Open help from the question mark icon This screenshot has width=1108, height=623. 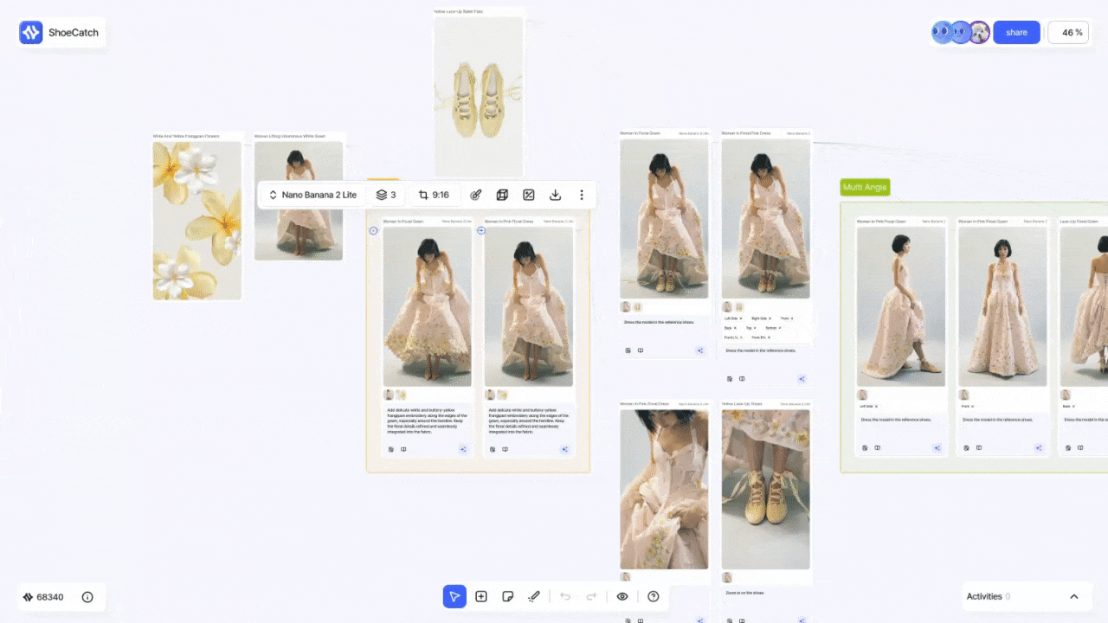[x=654, y=596]
